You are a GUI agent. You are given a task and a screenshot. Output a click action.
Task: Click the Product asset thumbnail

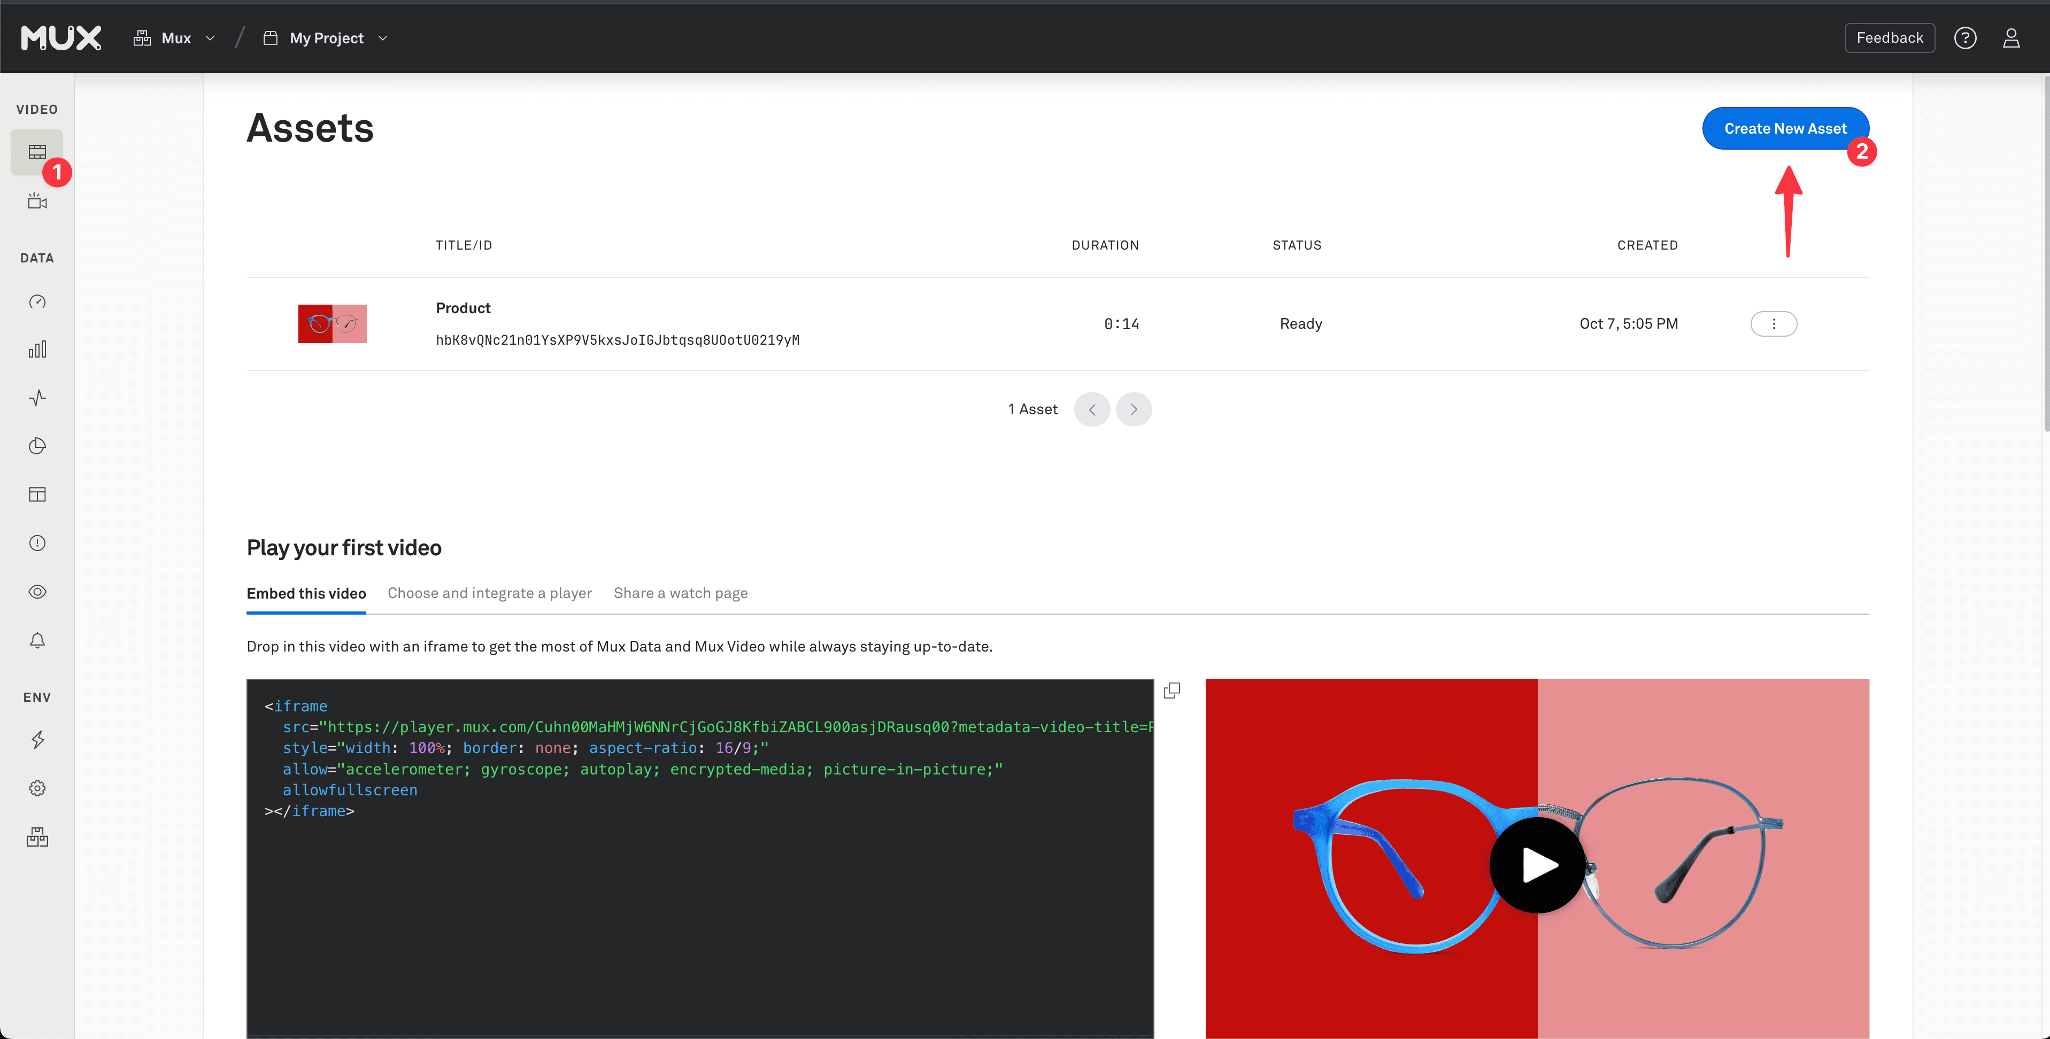pyautogui.click(x=332, y=324)
